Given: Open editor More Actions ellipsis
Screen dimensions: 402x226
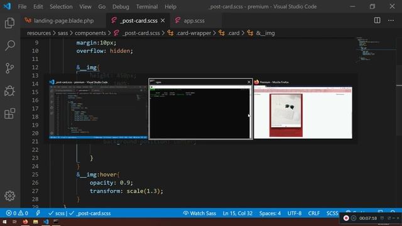Looking at the screenshot, I should 391,21.
